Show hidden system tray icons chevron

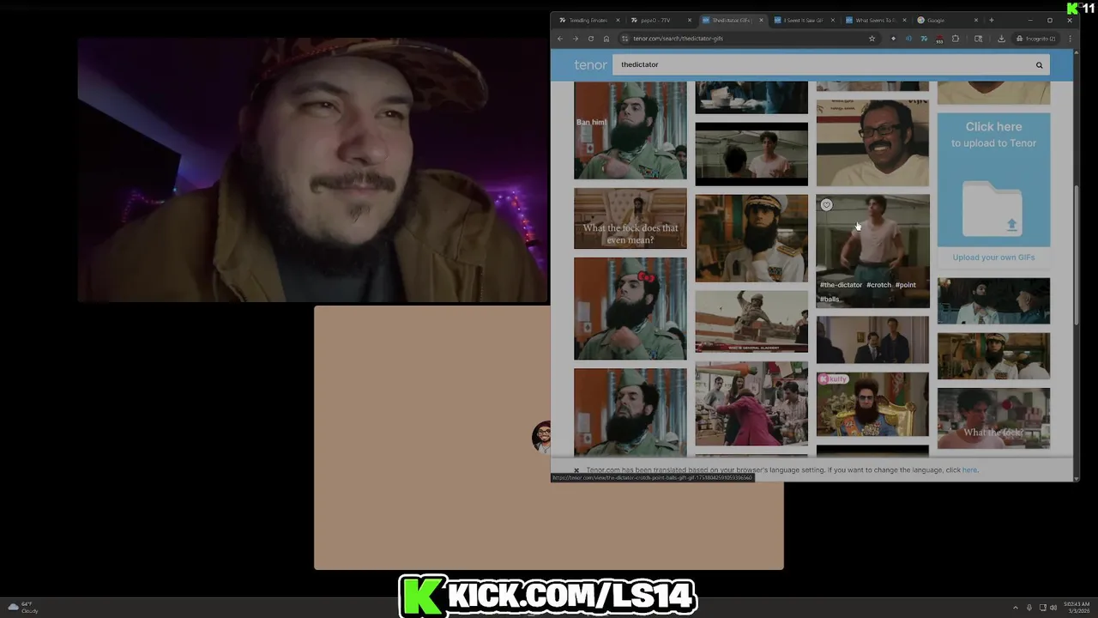(x=1016, y=608)
